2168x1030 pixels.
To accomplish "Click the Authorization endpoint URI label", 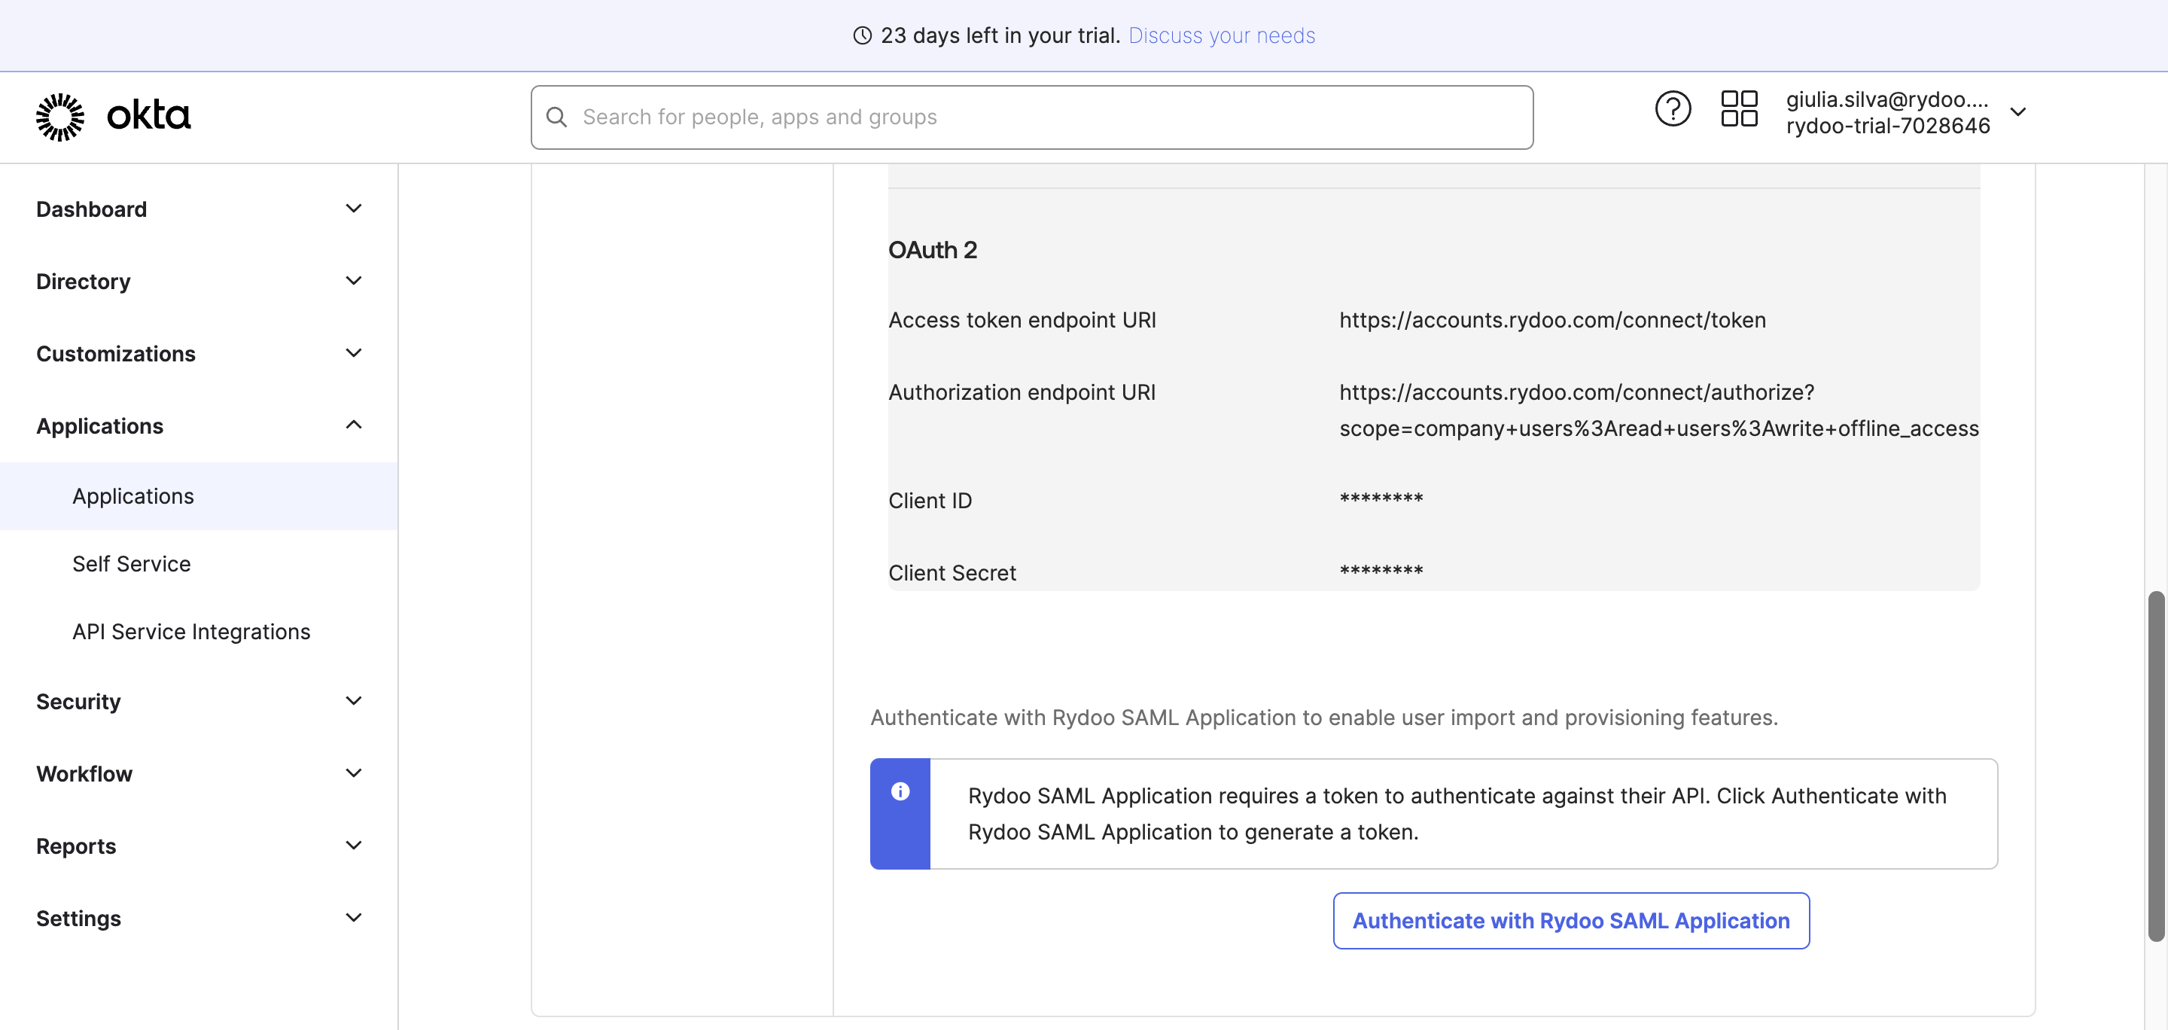I will point(1022,393).
